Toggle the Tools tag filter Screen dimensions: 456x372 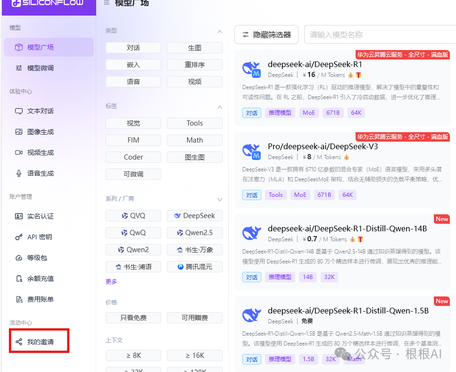coord(195,123)
